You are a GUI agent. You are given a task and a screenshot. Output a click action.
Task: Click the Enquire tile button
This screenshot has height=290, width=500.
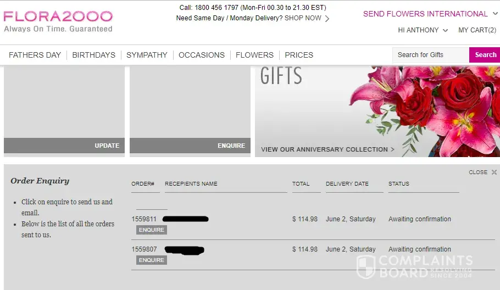[x=231, y=146]
